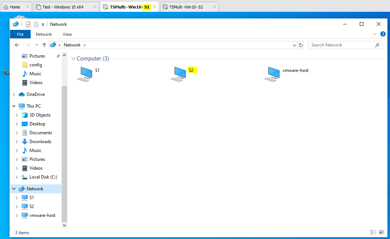Select Local Disk (C:) in sidebar
Screen dimensions: 390x239
point(43,177)
